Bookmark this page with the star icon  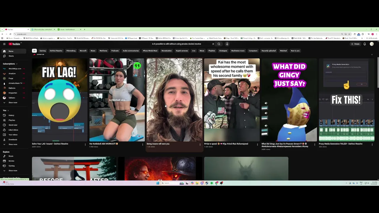349,34
